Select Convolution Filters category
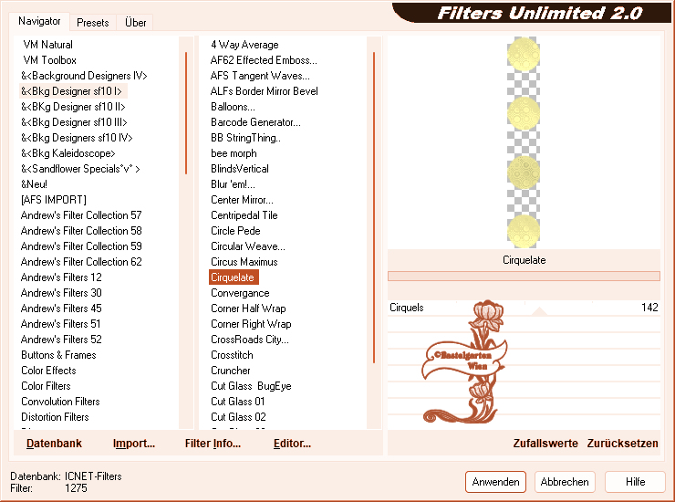Image resolution: width=675 pixels, height=502 pixels. (60, 402)
